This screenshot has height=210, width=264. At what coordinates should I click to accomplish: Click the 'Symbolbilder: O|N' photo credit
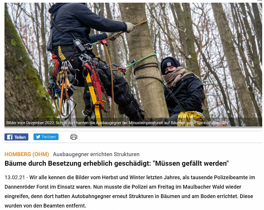212,123
